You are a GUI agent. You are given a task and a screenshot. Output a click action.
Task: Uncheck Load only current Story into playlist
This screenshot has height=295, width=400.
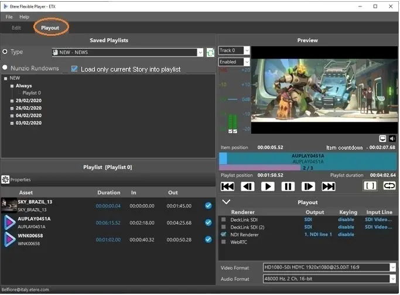[x=74, y=69]
